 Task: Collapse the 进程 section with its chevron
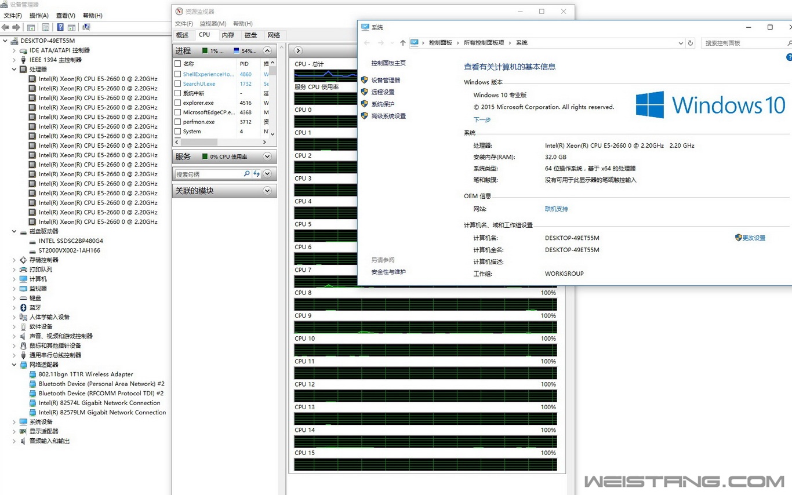[267, 51]
